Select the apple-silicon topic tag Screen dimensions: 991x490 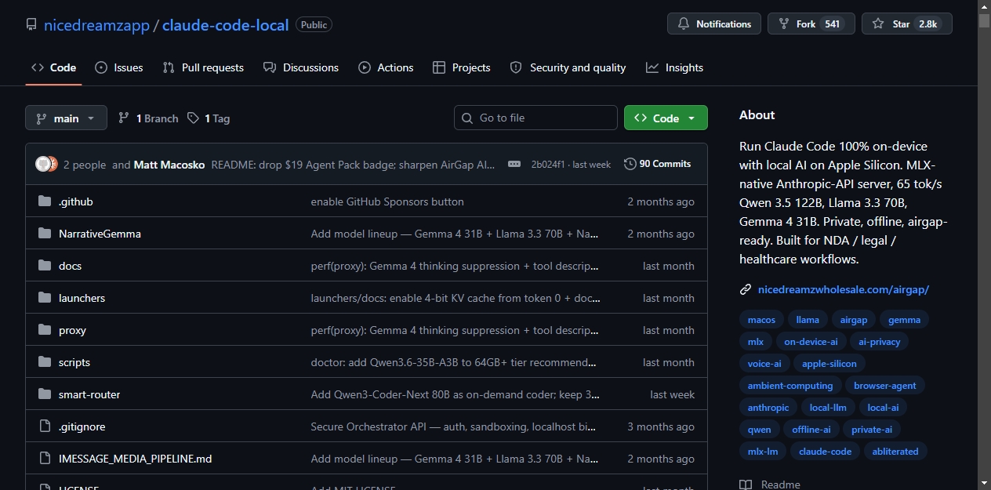[829, 364]
